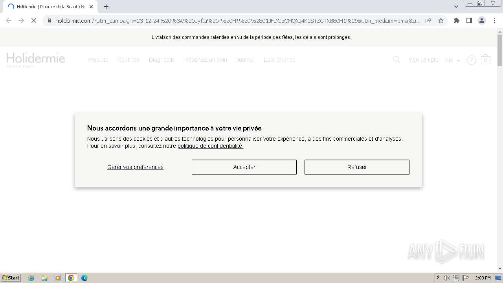The height and width of the screenshot is (283, 503).
Task: Click the scrollbar down arrow
Action: (500, 268)
